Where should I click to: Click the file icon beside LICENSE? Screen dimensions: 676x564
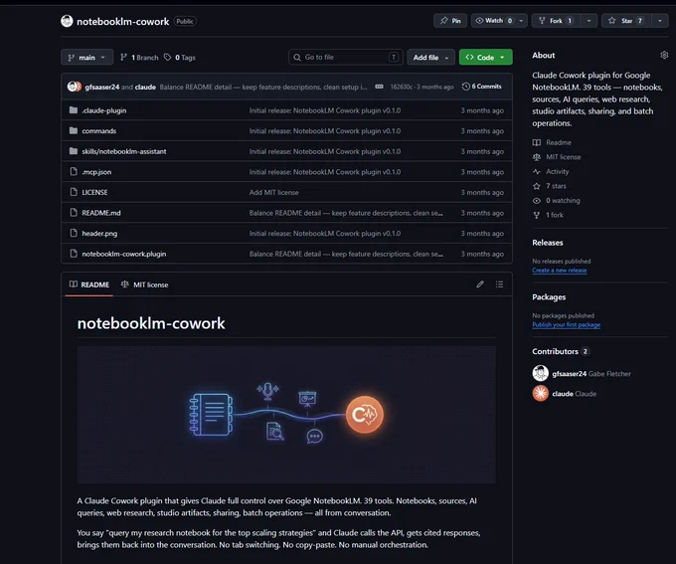tap(74, 192)
